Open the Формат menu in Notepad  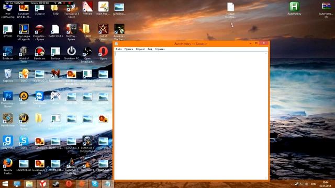click(x=140, y=49)
